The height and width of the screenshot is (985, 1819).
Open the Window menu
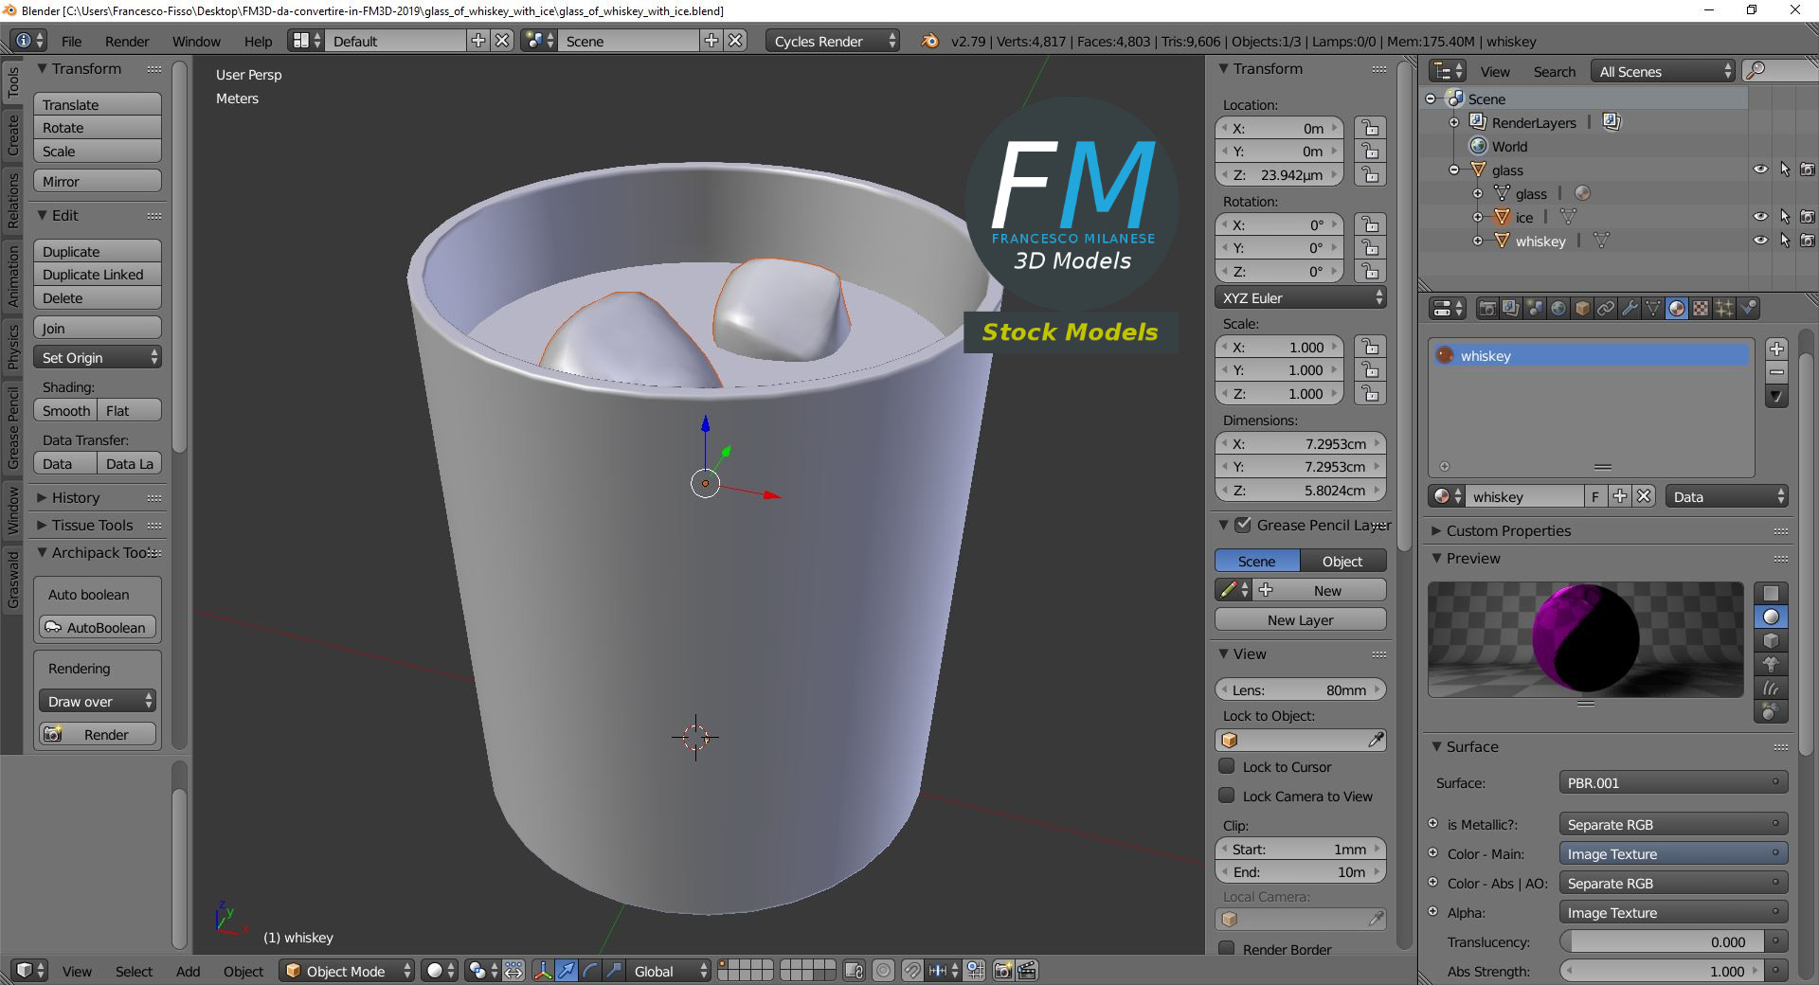(x=196, y=41)
